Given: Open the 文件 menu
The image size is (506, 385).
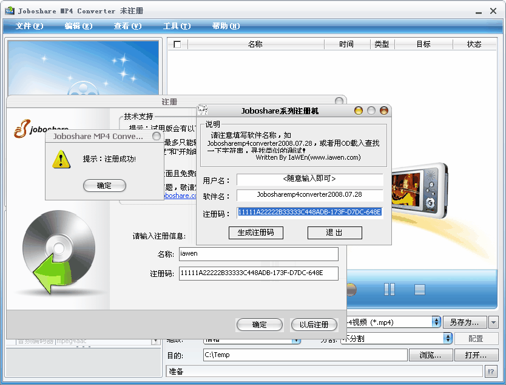Looking at the screenshot, I should pos(29,26).
